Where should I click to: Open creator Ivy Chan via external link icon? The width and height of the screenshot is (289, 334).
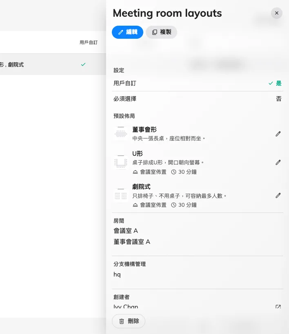pos(278,307)
